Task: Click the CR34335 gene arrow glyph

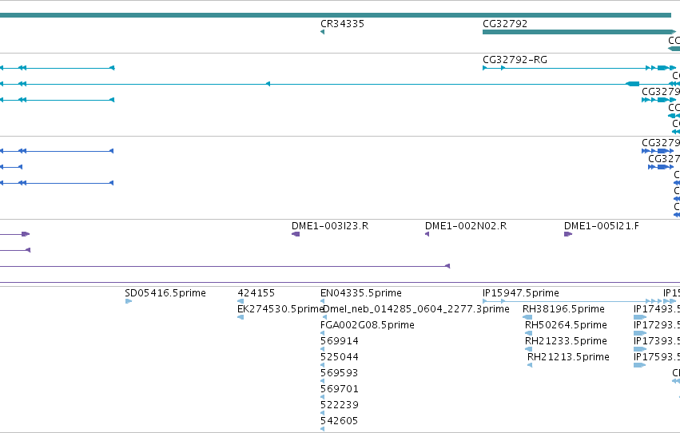Action: (x=322, y=32)
